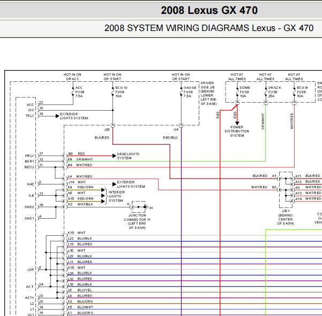
Task: Click the "E9 GRN/WHT" wire label
Action: pos(80,159)
